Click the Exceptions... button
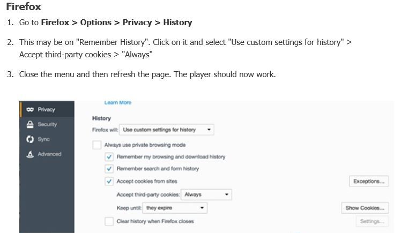416x233 pixels. [369, 181]
